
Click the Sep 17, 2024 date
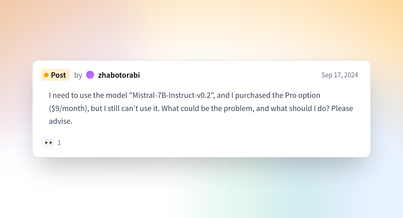(x=340, y=75)
